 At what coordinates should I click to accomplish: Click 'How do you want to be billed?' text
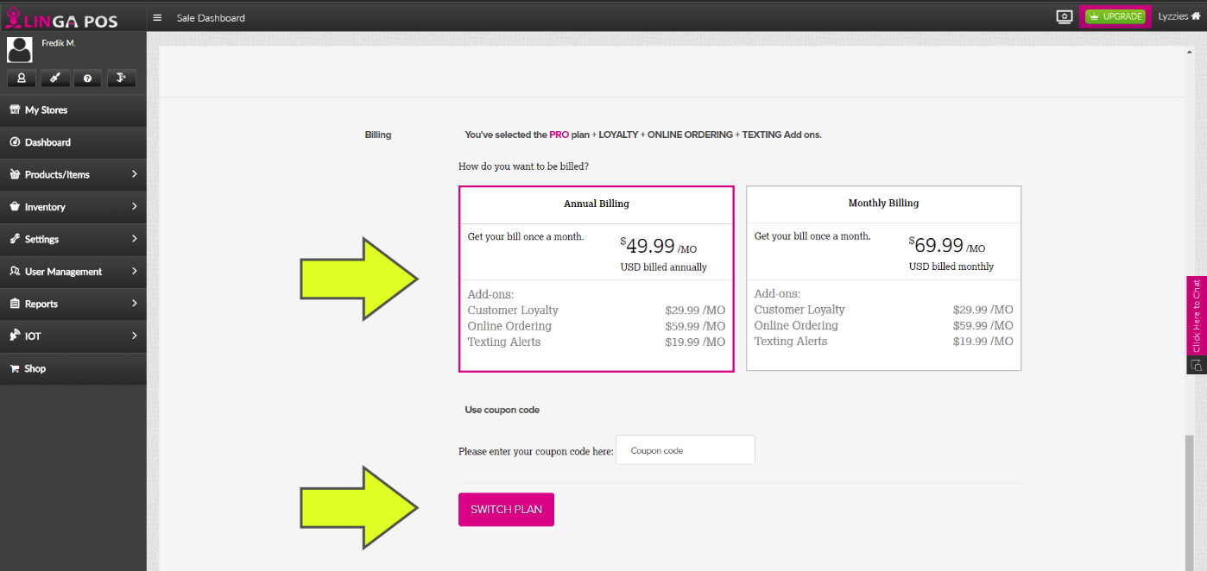[524, 166]
